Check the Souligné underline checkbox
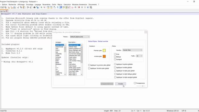Screen dimensions: 199x112 [115, 59]
